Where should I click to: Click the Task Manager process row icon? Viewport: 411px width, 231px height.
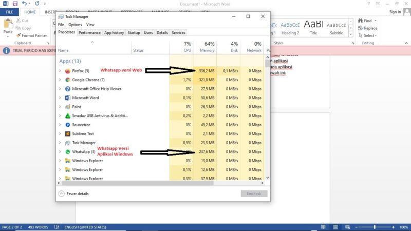[x=68, y=143]
